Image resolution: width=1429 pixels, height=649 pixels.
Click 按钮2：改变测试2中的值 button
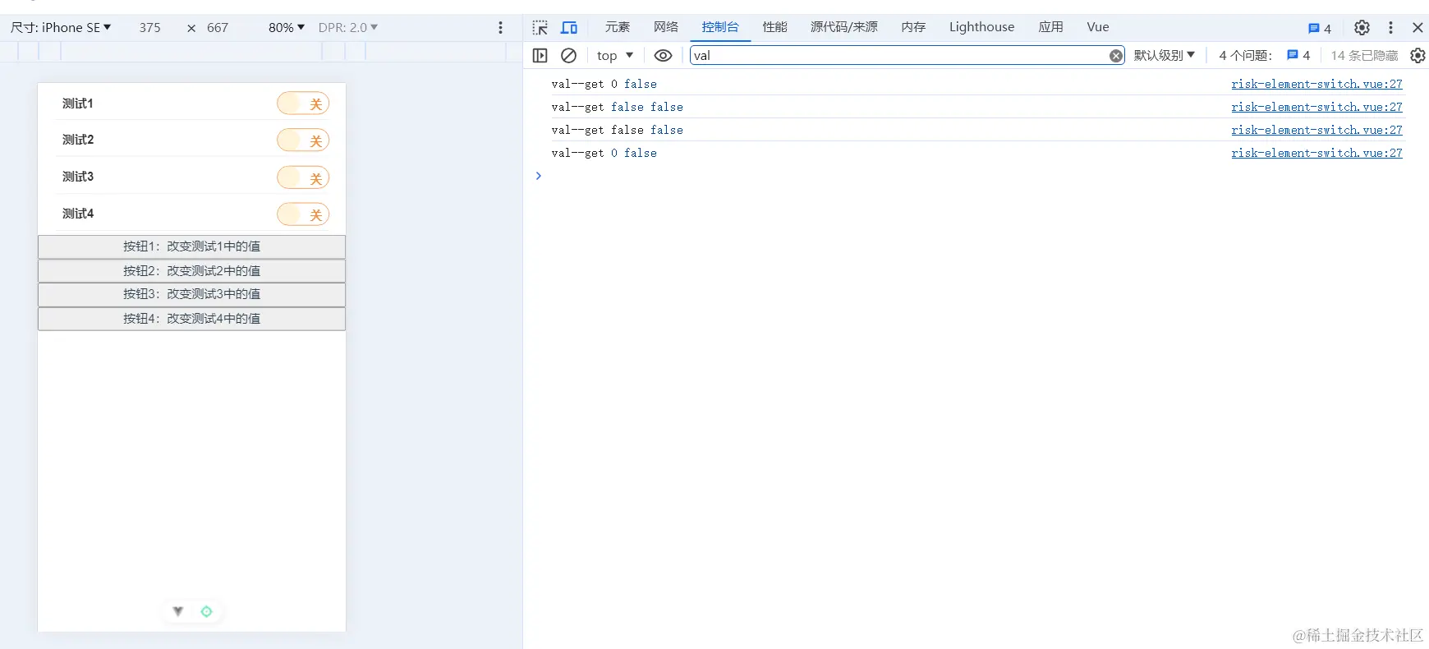[191, 271]
